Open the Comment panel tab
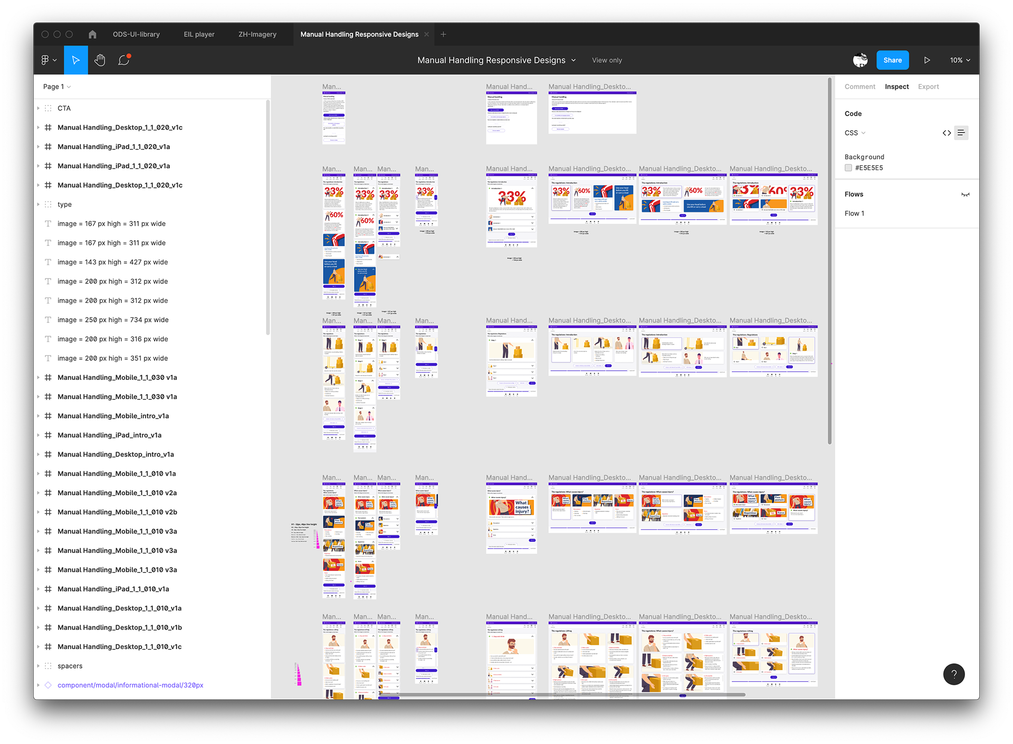This screenshot has width=1013, height=744. tap(859, 87)
